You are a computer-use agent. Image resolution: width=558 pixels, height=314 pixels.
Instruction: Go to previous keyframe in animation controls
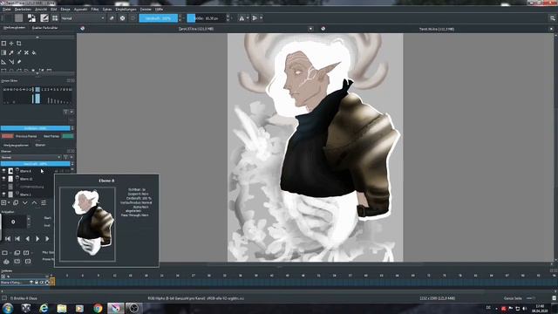click(17, 238)
